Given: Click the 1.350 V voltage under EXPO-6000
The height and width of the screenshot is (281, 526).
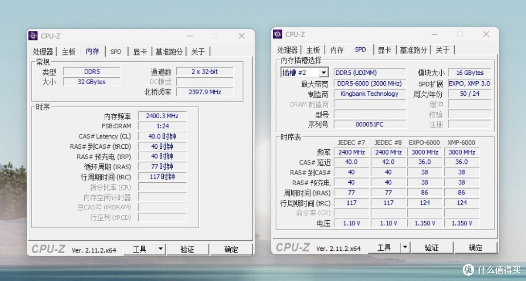Looking at the screenshot, I should 425,223.
